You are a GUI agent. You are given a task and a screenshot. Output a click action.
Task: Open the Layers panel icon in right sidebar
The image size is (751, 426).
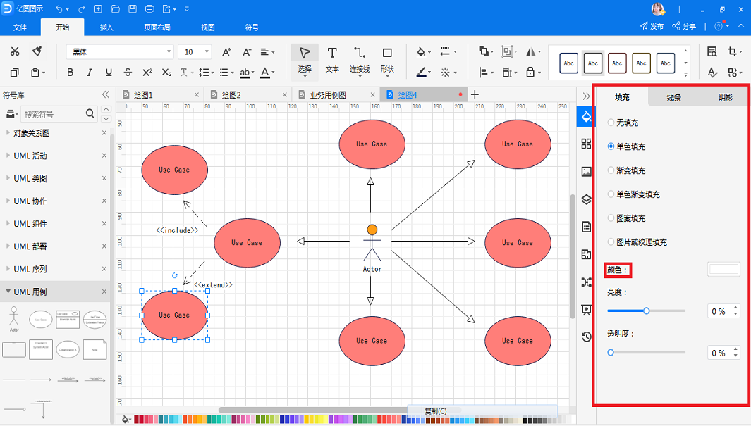(x=586, y=199)
